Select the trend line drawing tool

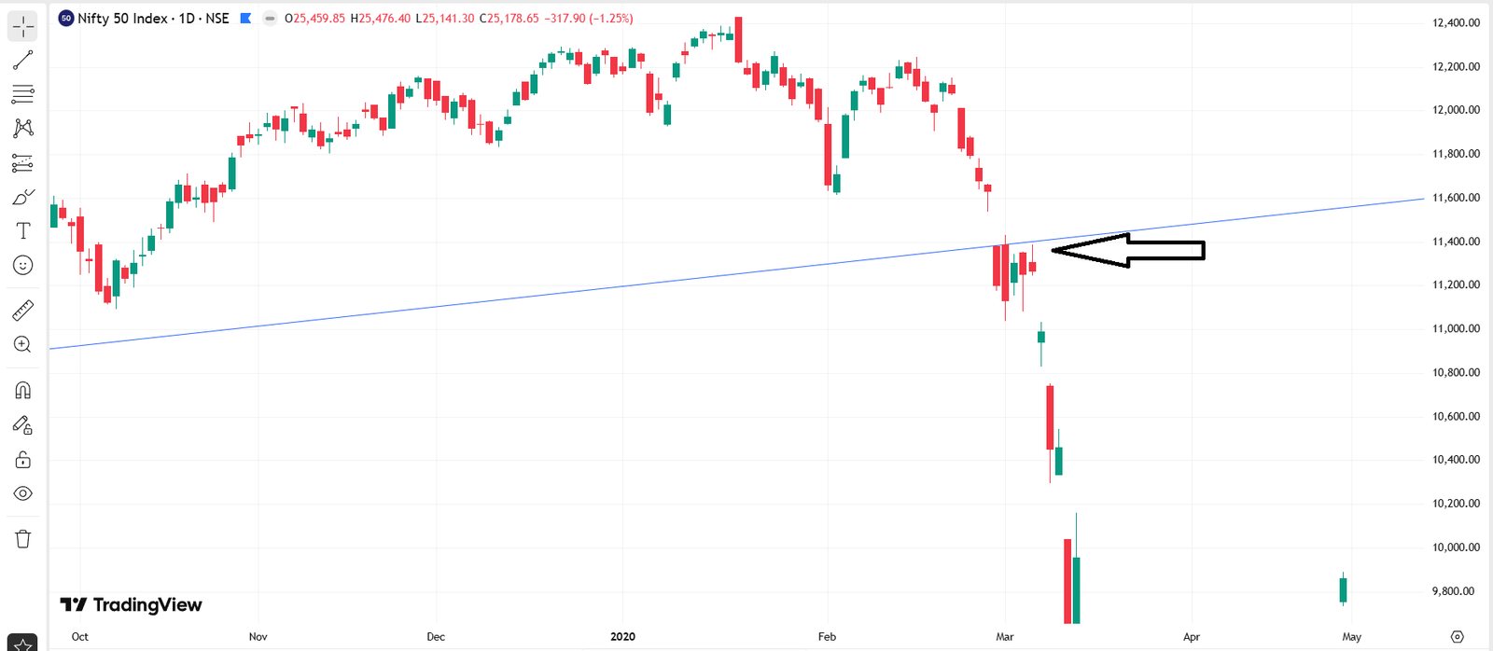tap(23, 61)
